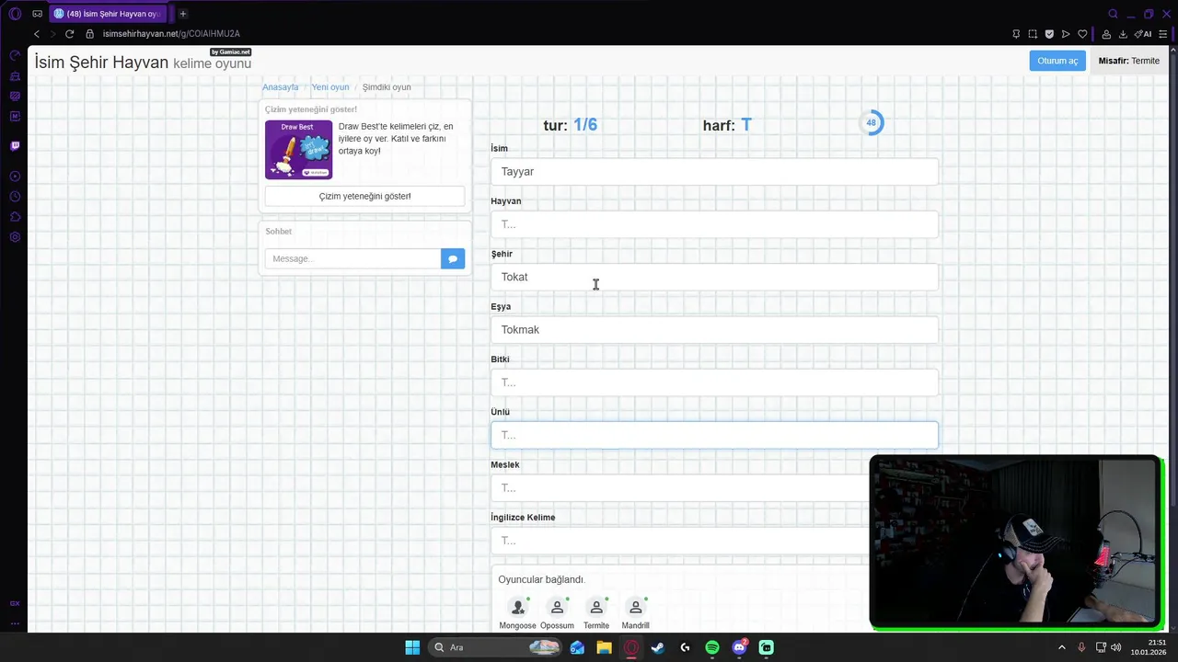Open Steam from the taskbar

658,647
